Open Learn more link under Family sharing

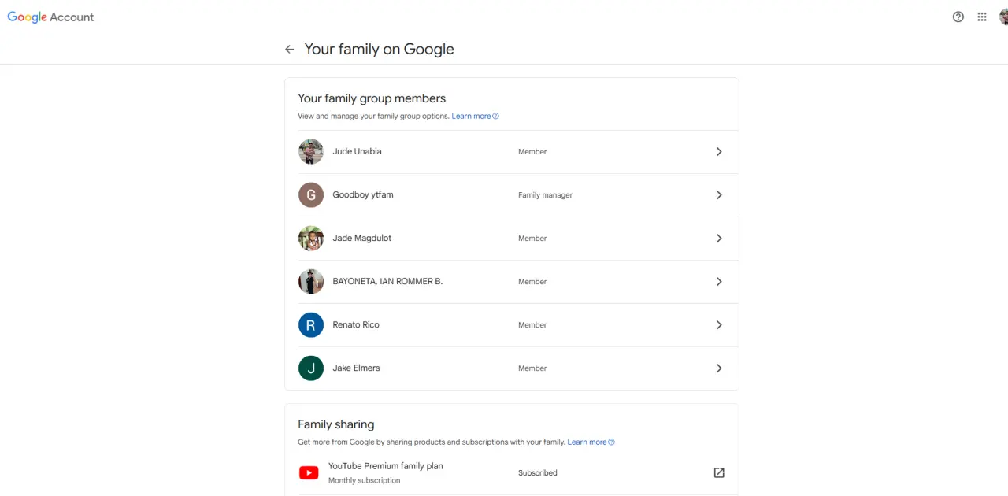tap(591, 442)
